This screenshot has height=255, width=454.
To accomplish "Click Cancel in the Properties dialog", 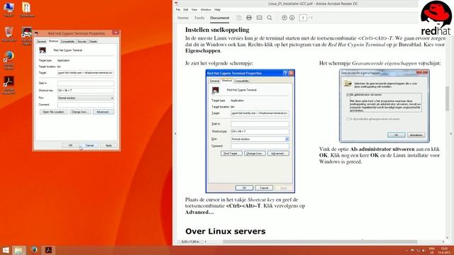I will [x=89, y=145].
